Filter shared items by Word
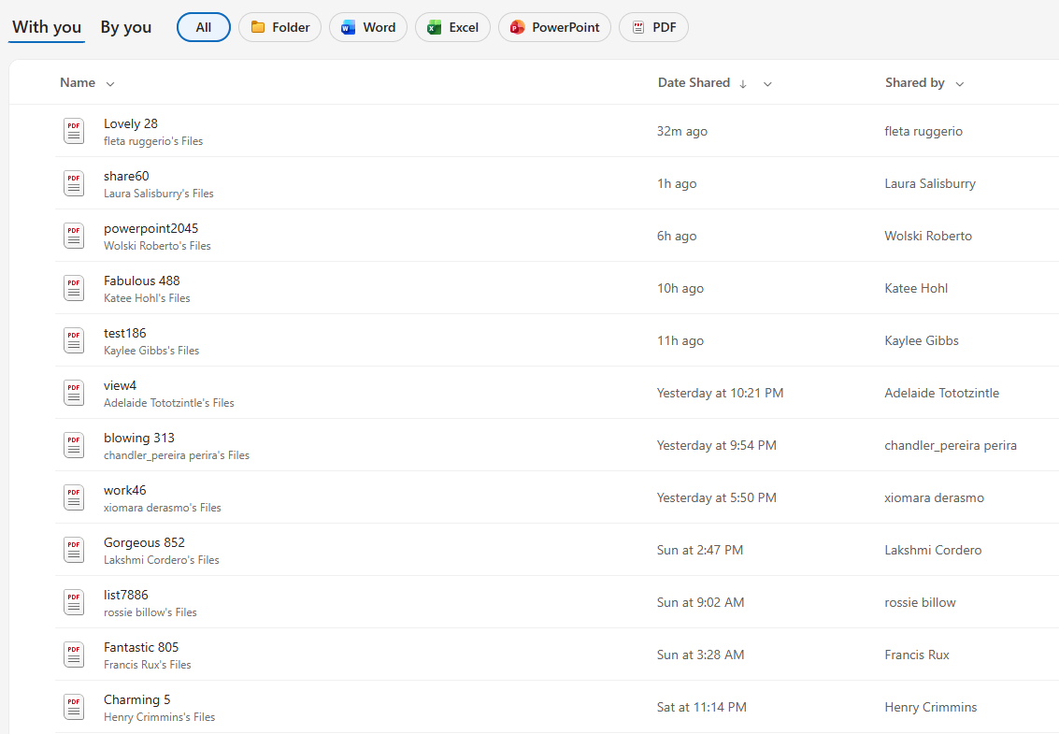 [x=368, y=27]
